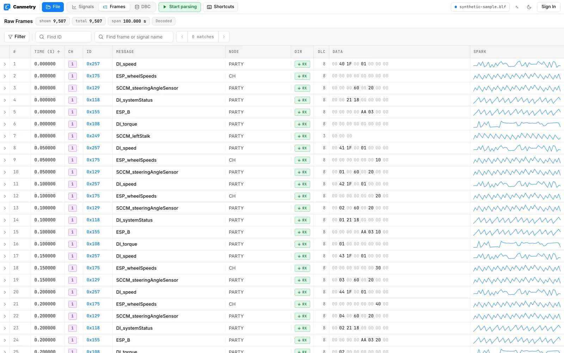Click ID 0x249 in row 7

tap(93, 136)
